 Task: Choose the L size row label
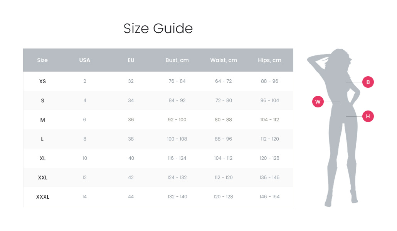[42, 139]
